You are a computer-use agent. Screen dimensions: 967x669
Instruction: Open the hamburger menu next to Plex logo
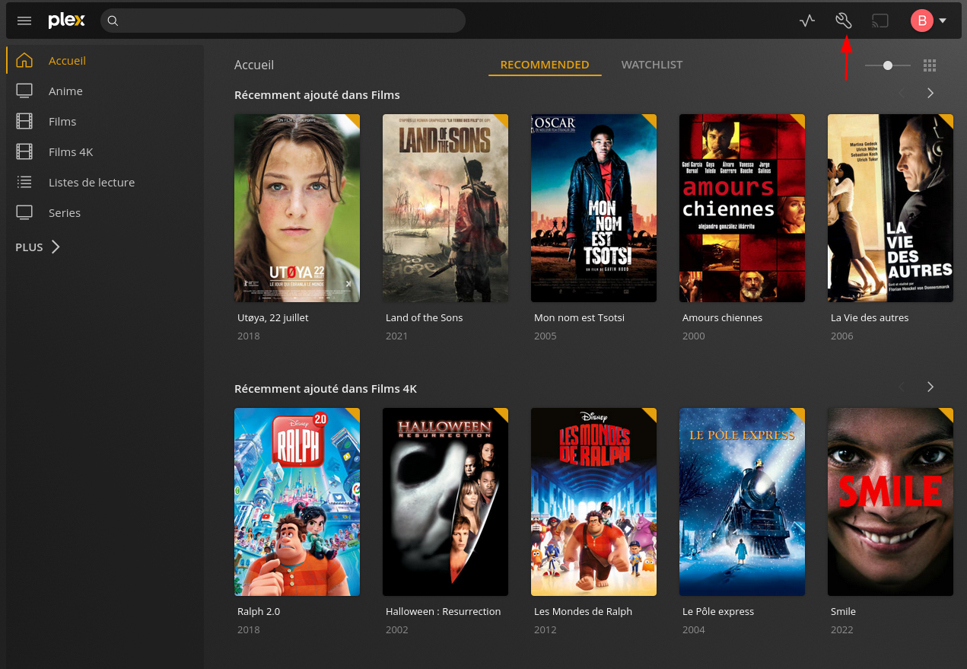pyautogui.click(x=24, y=21)
